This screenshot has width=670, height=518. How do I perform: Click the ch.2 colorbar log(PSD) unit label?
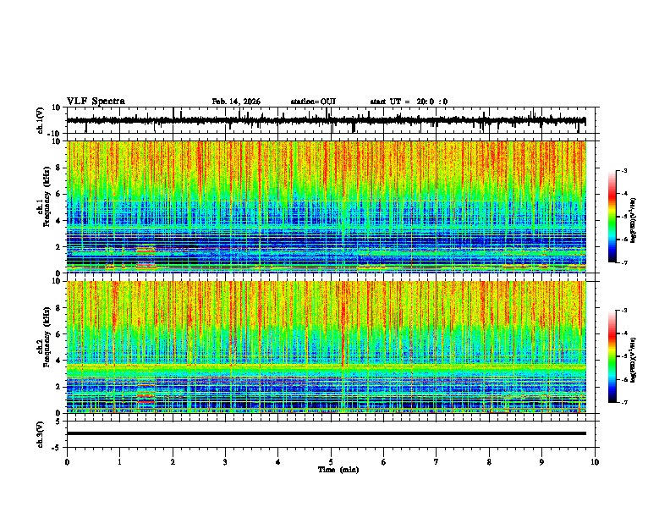point(633,360)
